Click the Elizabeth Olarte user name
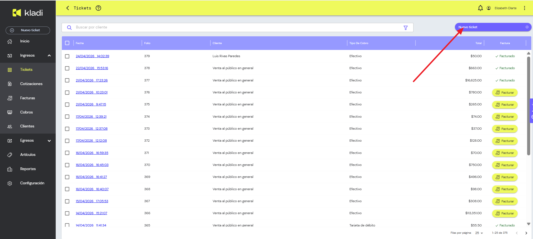 [505, 8]
